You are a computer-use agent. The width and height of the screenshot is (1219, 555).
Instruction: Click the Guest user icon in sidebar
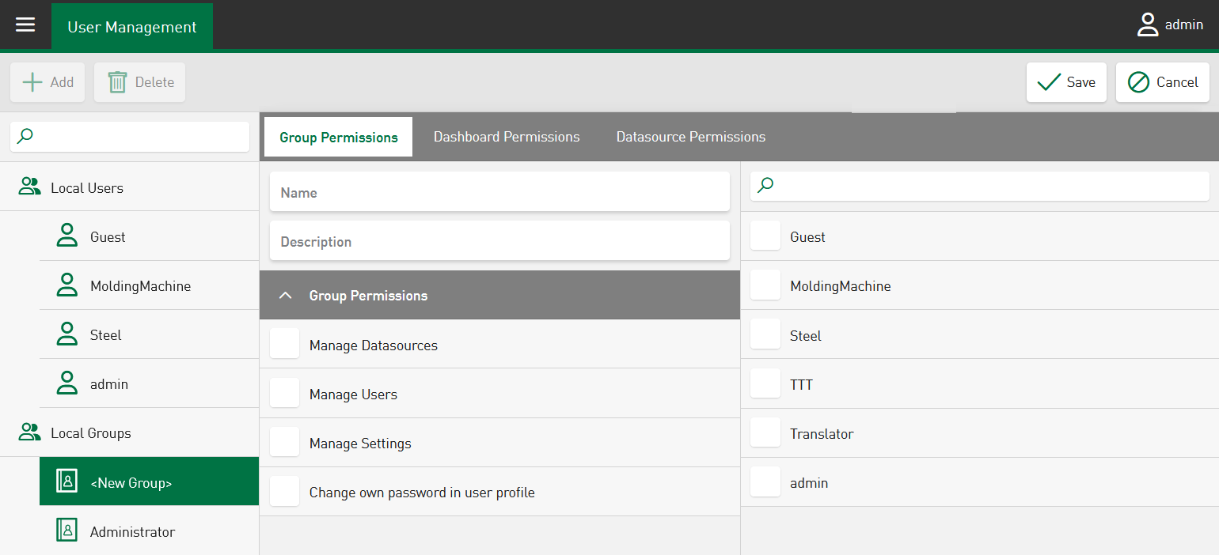tap(67, 236)
